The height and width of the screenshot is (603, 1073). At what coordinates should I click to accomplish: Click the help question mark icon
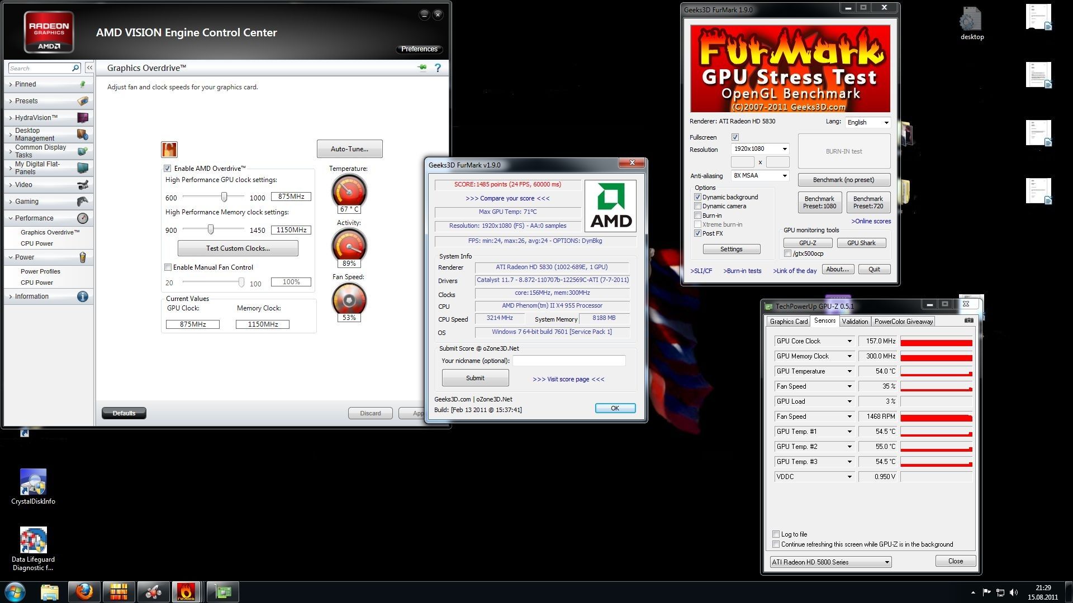pos(438,68)
